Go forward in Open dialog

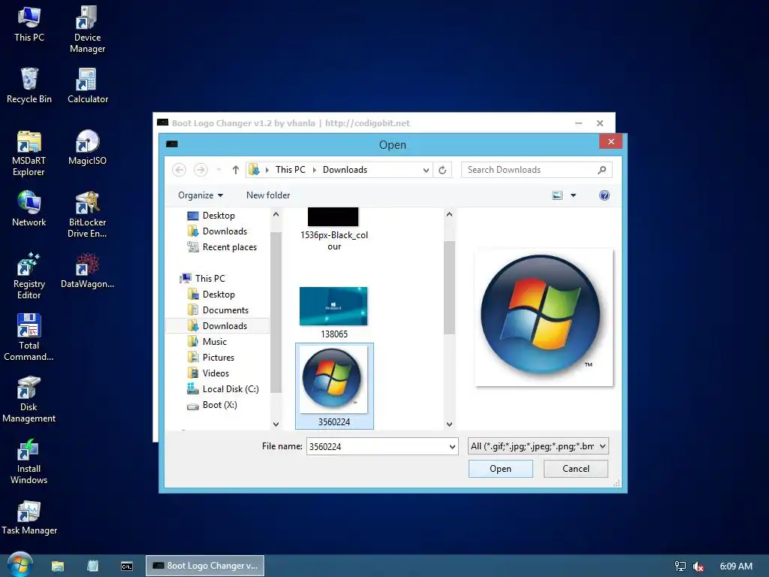coord(200,170)
